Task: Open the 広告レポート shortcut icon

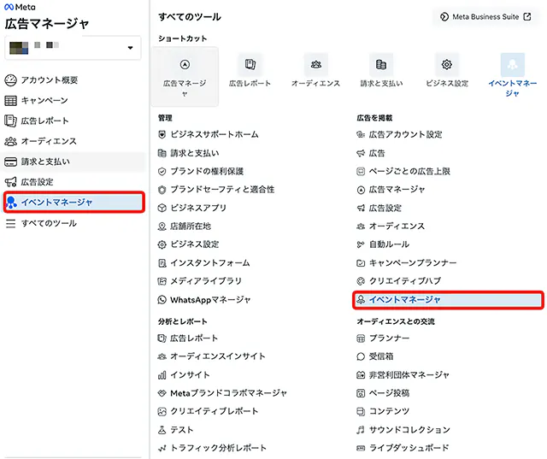Action: tap(250, 64)
